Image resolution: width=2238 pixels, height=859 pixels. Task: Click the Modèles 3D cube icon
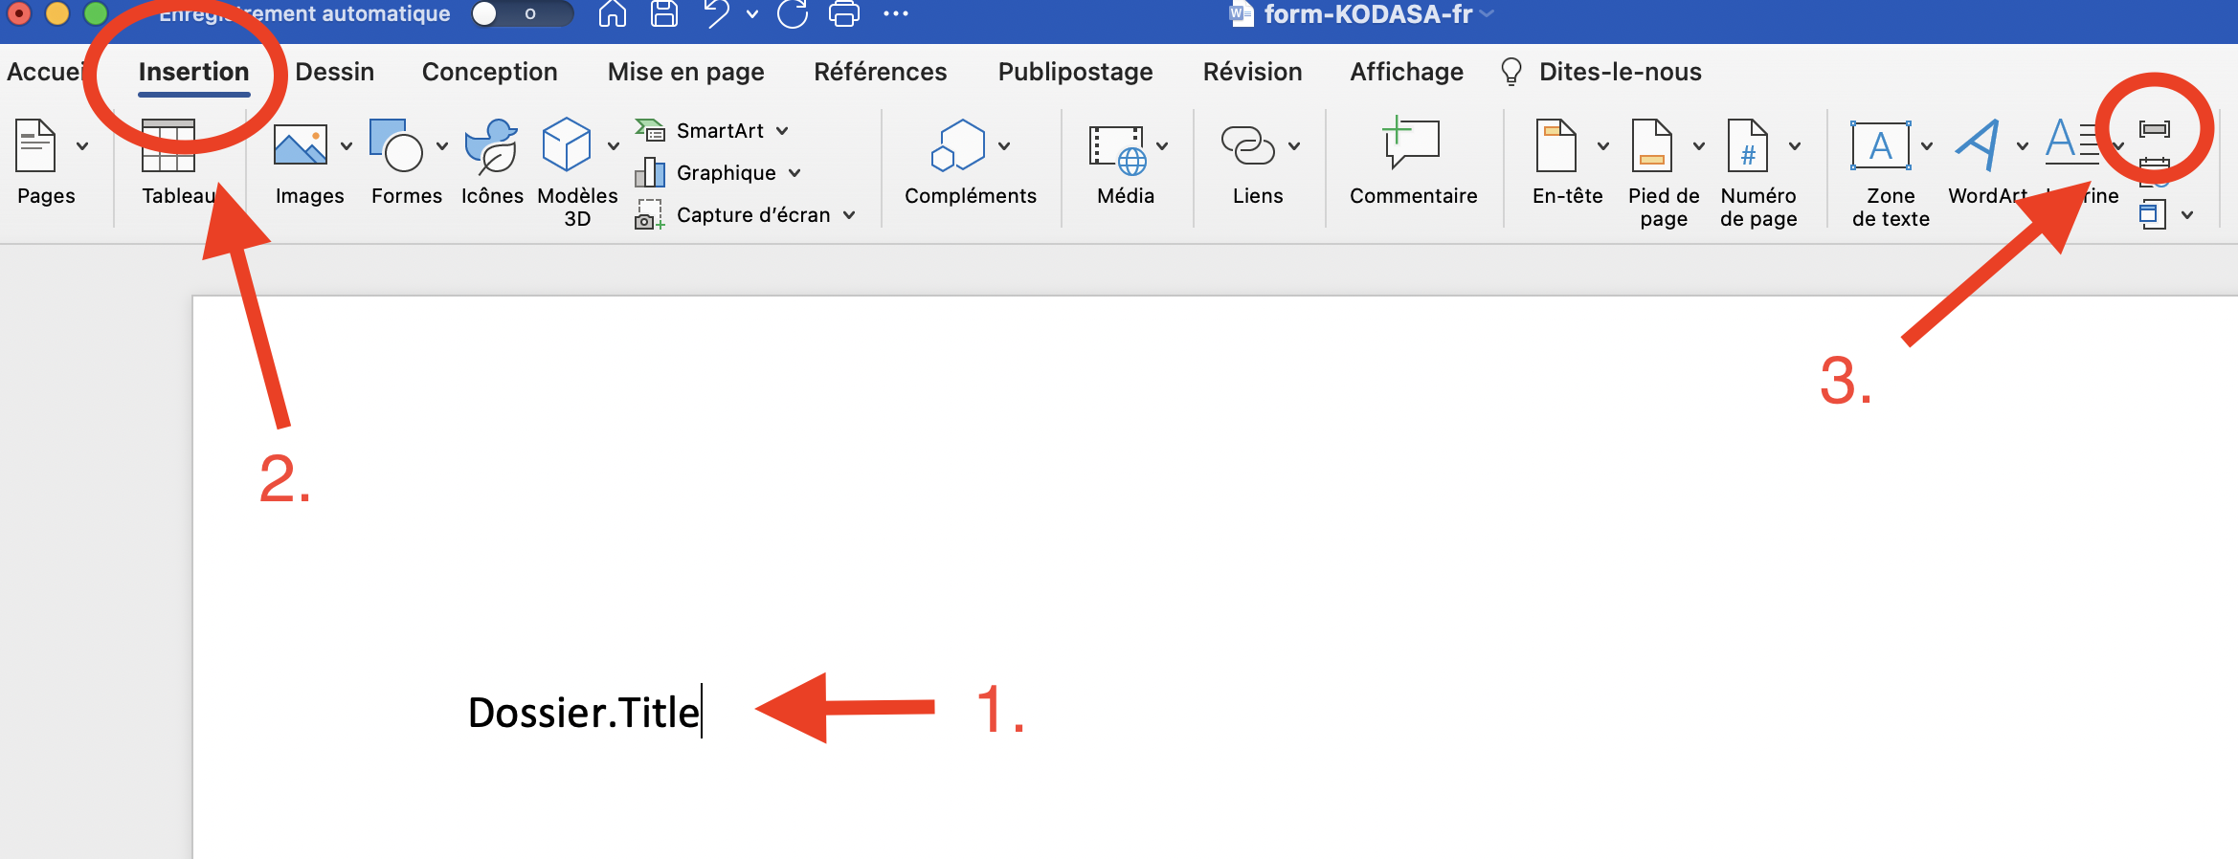[566, 145]
